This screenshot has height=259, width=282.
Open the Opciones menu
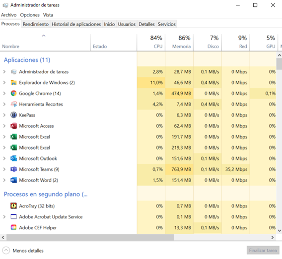30,15
